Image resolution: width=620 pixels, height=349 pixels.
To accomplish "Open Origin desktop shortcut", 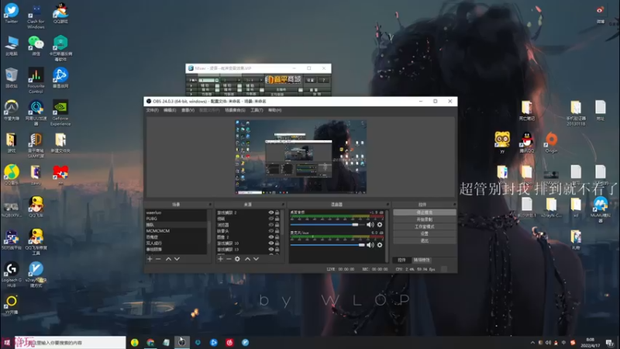I will coord(551,143).
